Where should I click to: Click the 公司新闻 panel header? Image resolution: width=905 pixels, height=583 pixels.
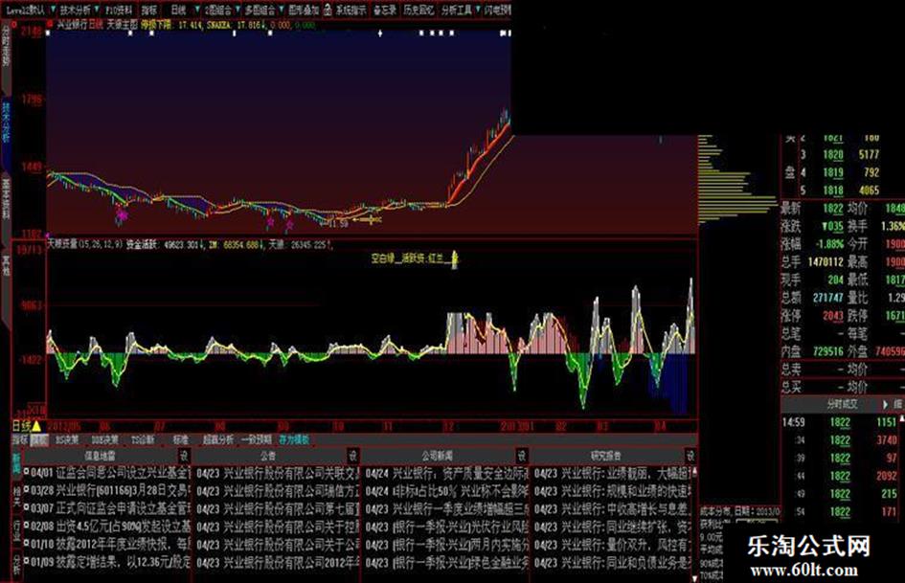pos(438,456)
